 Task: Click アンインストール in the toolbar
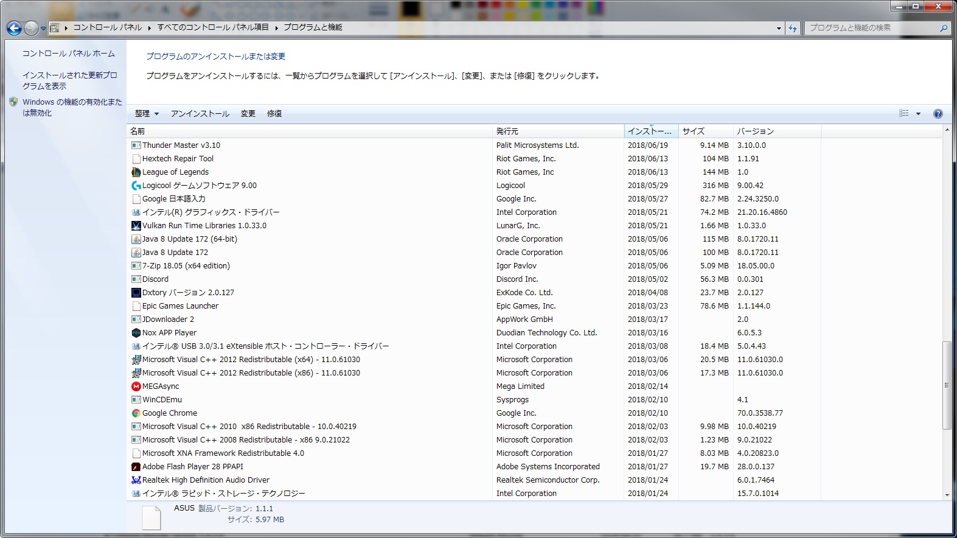click(200, 114)
